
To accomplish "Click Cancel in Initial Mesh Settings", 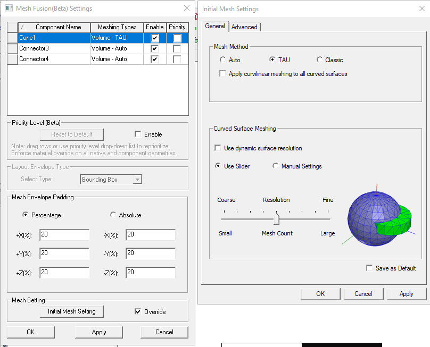I will [363, 294].
